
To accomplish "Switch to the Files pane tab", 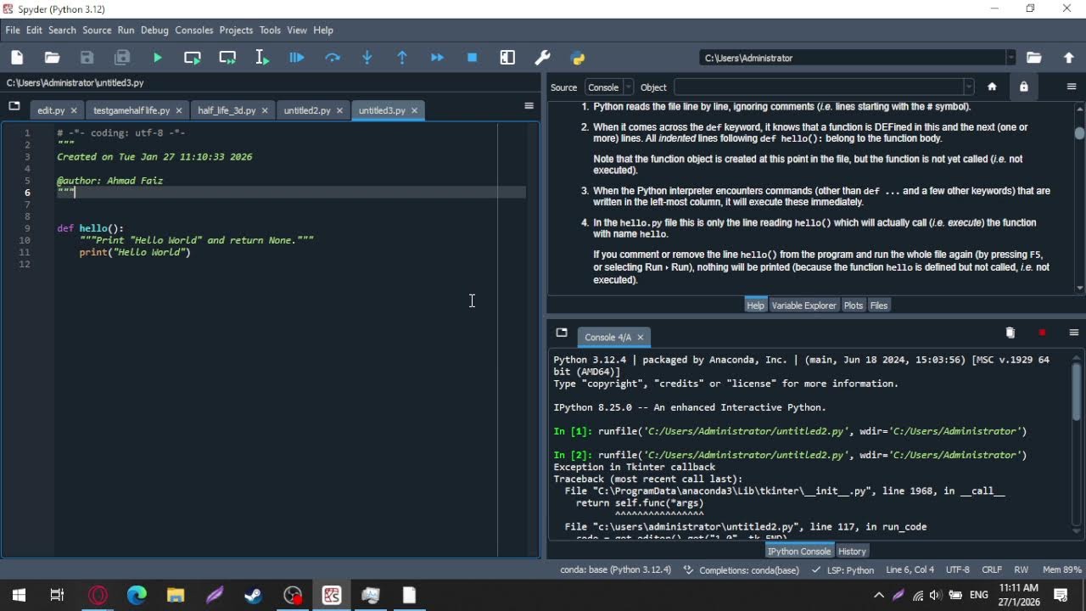I will coord(879,305).
